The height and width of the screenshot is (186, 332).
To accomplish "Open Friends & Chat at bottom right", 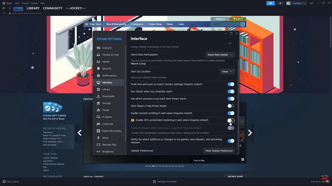I will click(320, 181).
